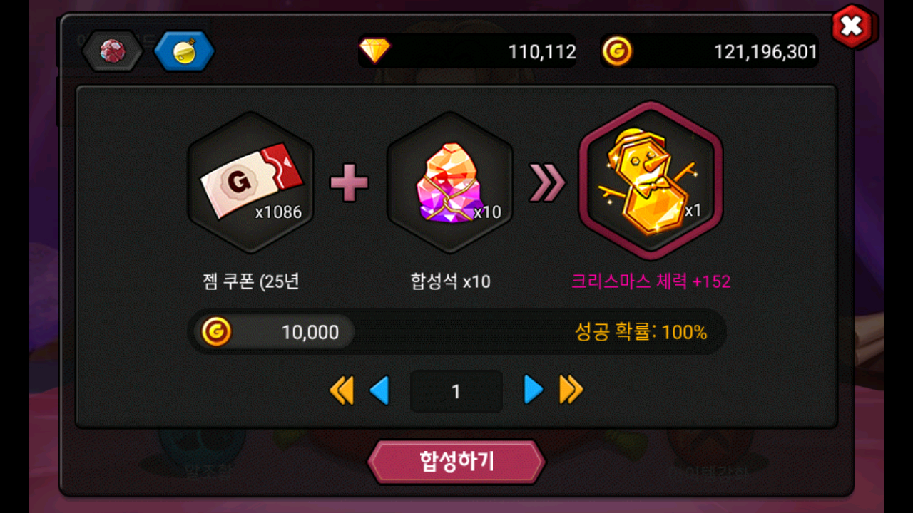
Task: Click the 합성하기 synthesize button
Action: (456, 462)
